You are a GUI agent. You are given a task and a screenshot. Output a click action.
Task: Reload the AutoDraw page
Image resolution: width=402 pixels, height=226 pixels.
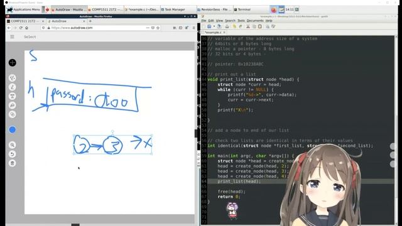pyautogui.click(x=21, y=28)
